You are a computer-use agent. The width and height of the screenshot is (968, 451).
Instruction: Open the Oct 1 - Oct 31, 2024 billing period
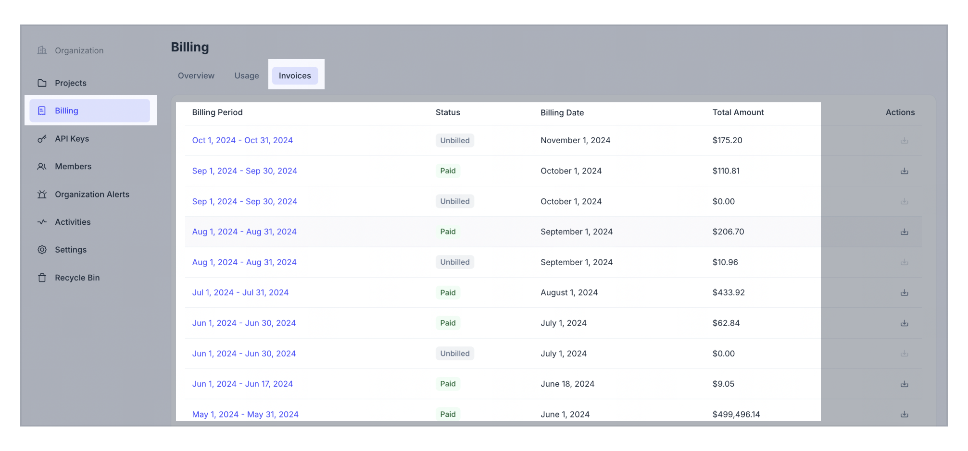242,140
